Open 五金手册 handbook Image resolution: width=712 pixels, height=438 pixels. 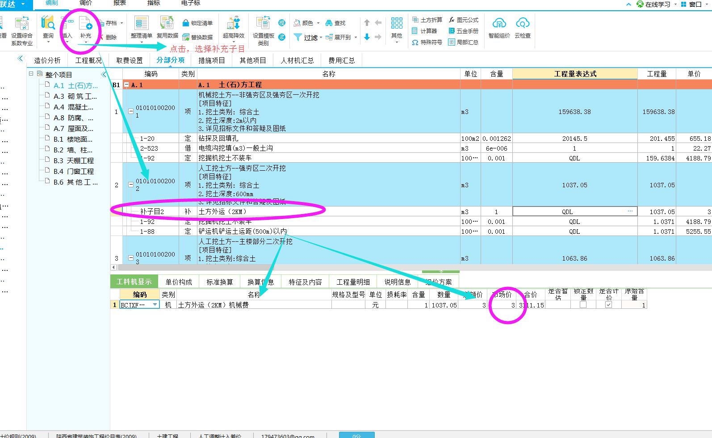464,31
